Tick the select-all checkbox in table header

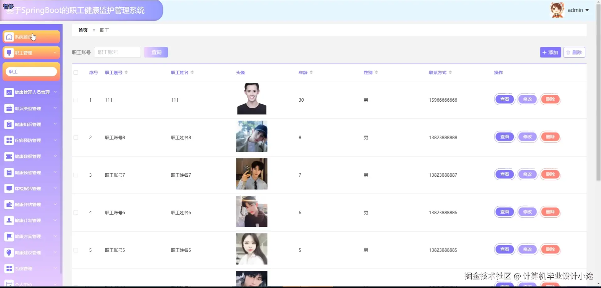(76, 72)
